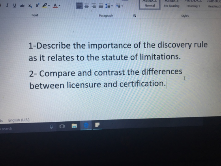Click the word "discovery" in question 1
Image resolution: width=221 pixels, height=166 pixels.
[x=174, y=45]
